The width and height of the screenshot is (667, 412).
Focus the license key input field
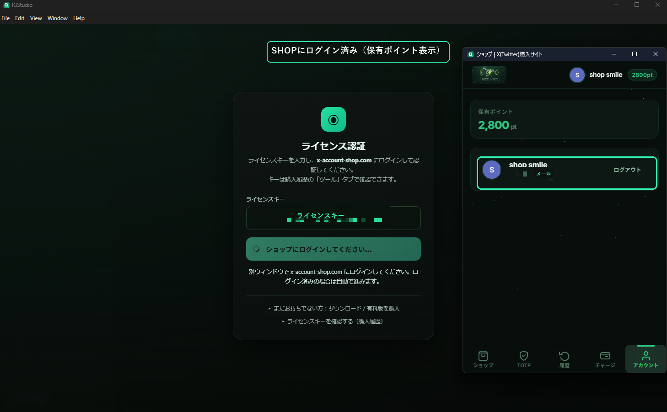[x=333, y=218]
